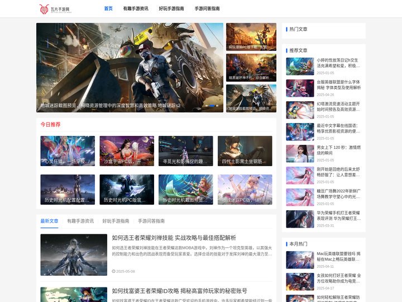
Task: Open 本月热门 article 女孩如何打好王者荣耀
Action: click(x=339, y=279)
